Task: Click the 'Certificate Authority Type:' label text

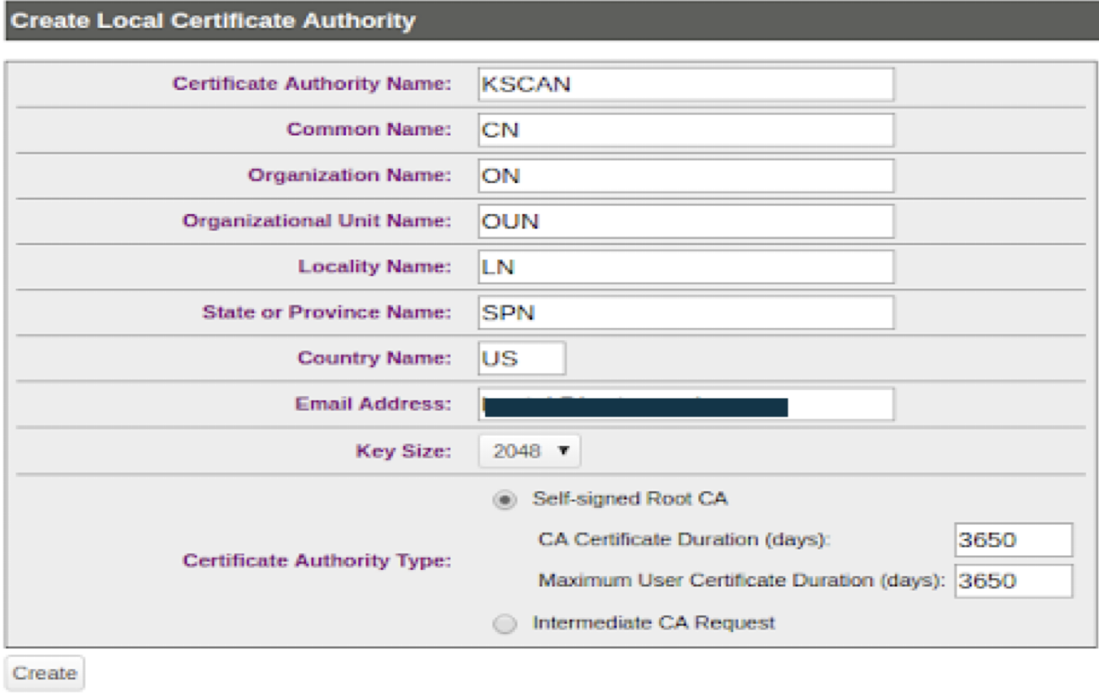Action: [x=317, y=561]
